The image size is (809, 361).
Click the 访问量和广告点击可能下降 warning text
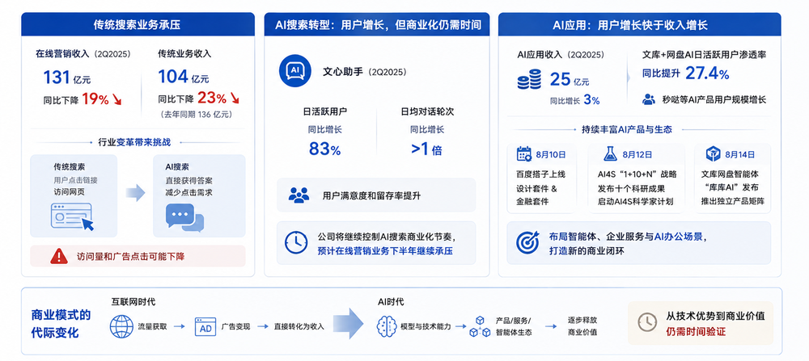pos(130,256)
